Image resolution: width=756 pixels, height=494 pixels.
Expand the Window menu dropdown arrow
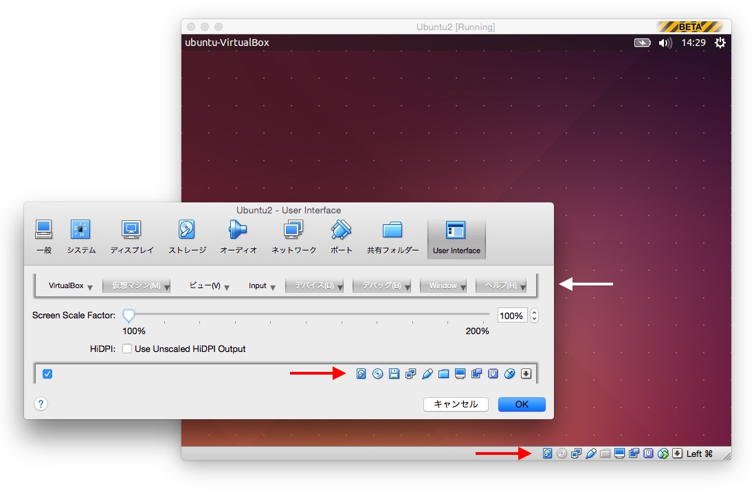(x=463, y=287)
